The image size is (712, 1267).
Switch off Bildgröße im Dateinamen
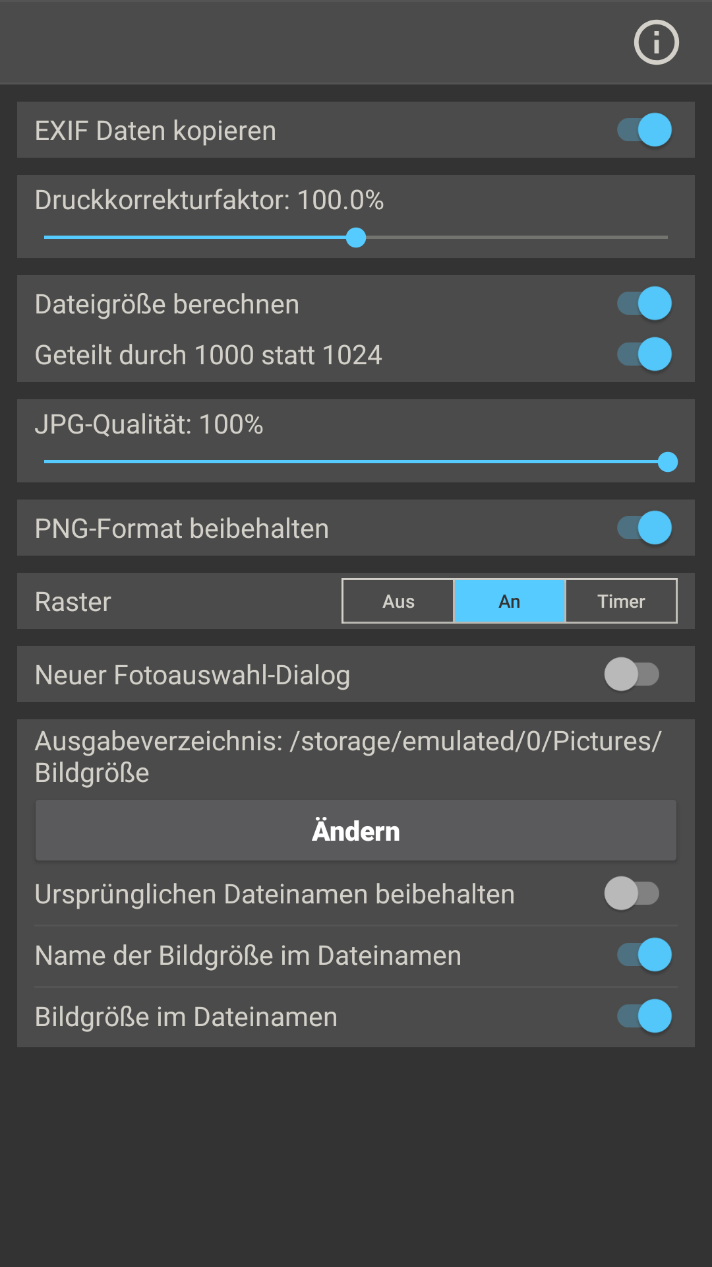pyautogui.click(x=644, y=1016)
